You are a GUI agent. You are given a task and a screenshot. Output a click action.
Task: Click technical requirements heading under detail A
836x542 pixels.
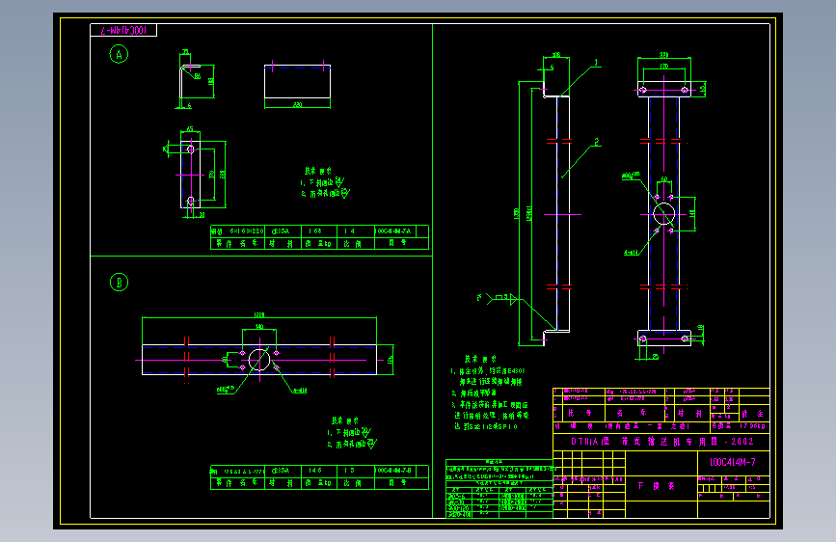(x=318, y=172)
